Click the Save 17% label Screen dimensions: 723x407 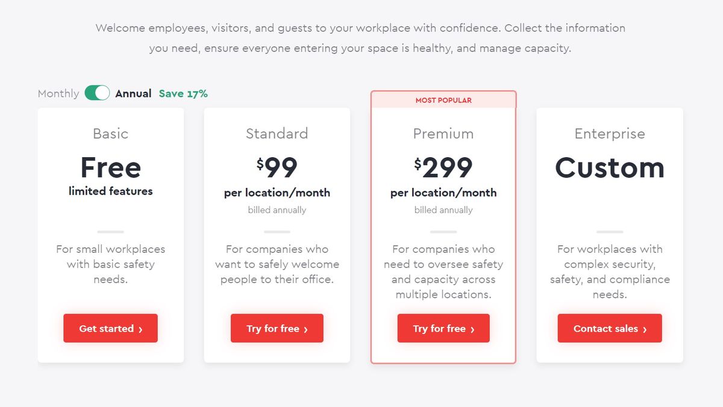[183, 93]
